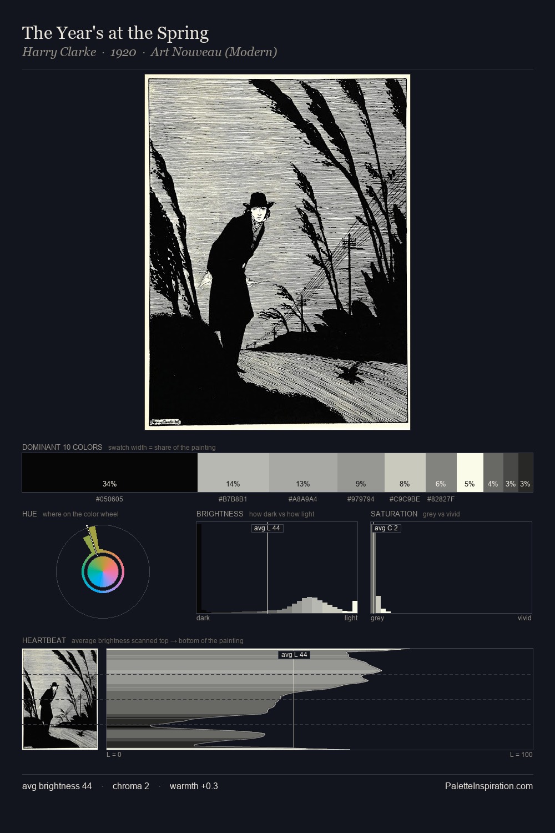Image resolution: width=555 pixels, height=833 pixels.
Task: Click the black 34% color swatch
Action: (110, 473)
